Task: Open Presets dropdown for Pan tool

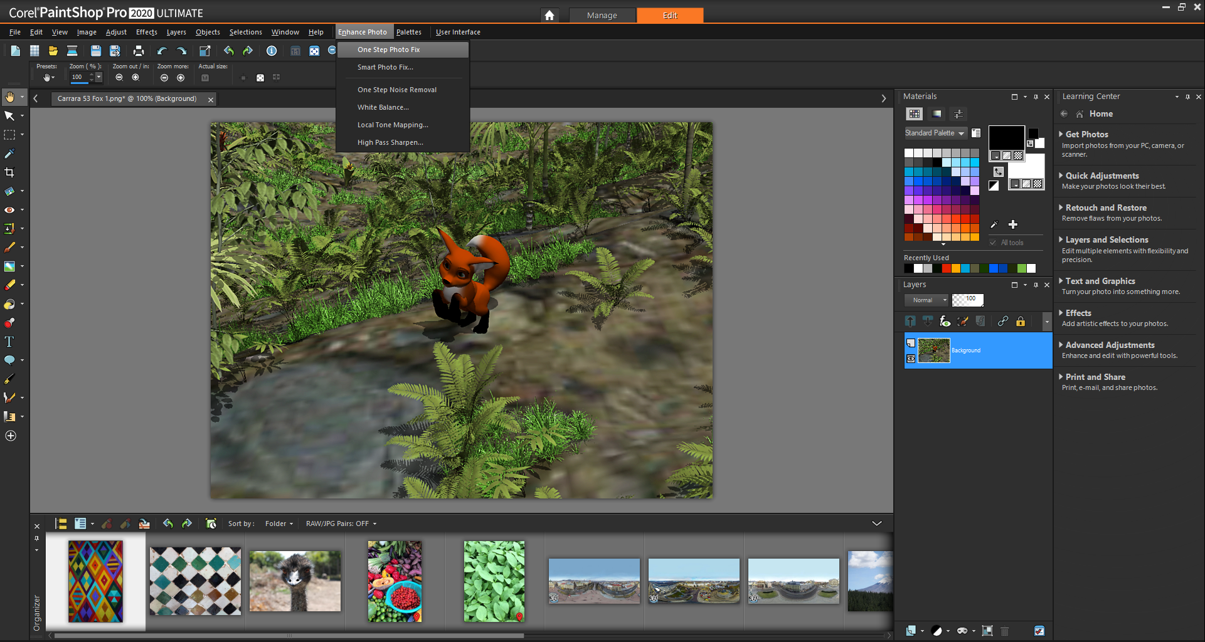Action: pyautogui.click(x=48, y=77)
